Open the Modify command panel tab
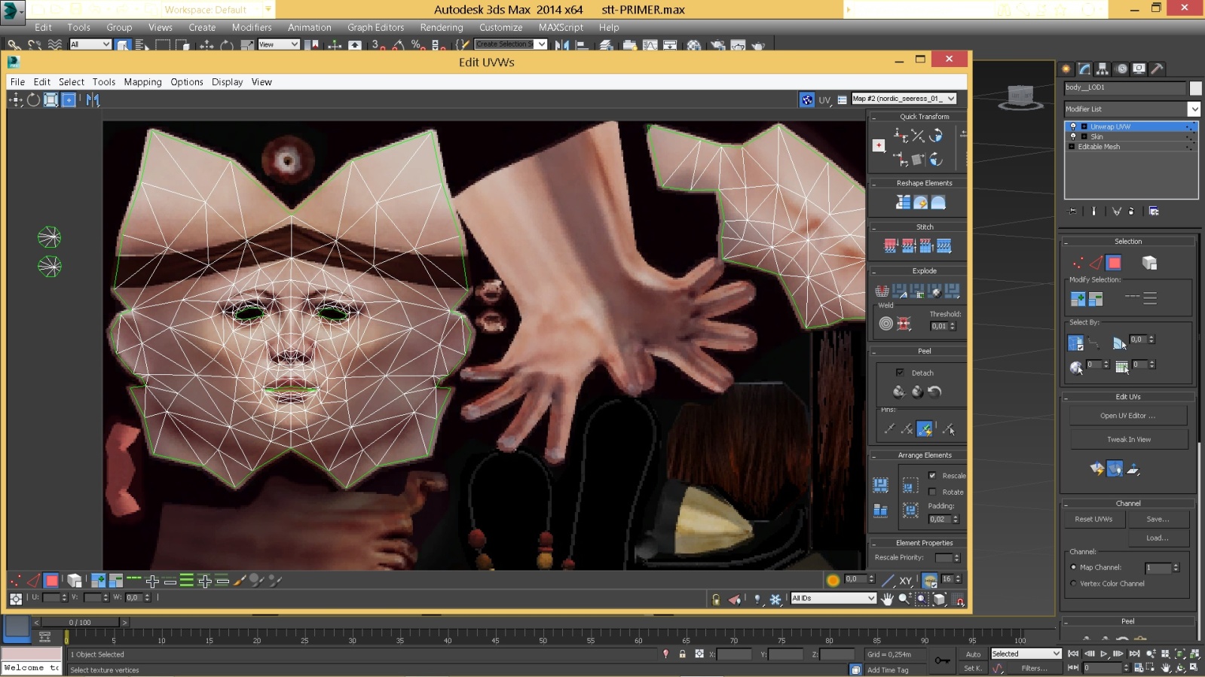 click(1084, 69)
